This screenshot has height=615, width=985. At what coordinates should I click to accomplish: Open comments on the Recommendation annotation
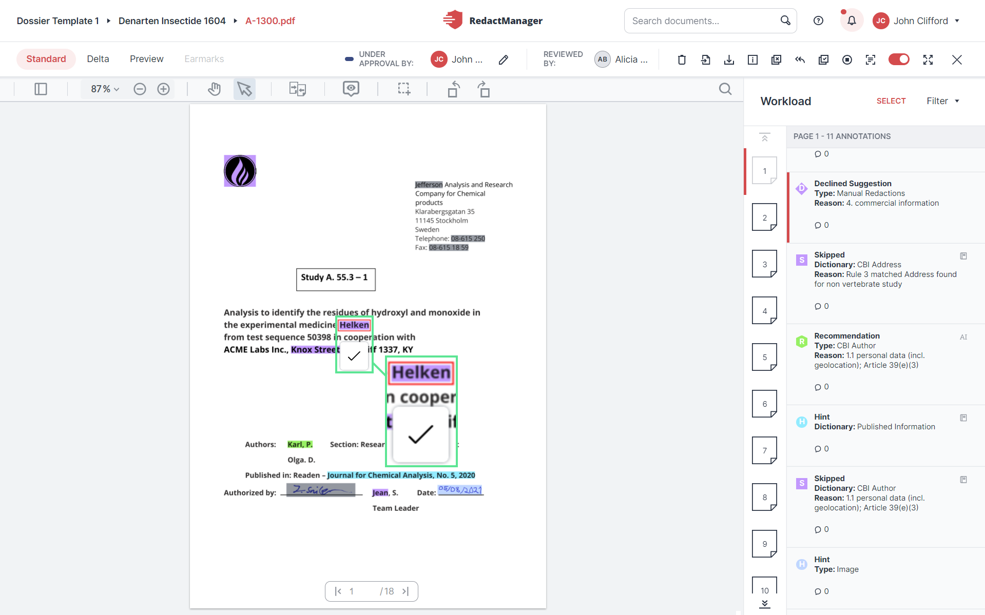pos(821,387)
